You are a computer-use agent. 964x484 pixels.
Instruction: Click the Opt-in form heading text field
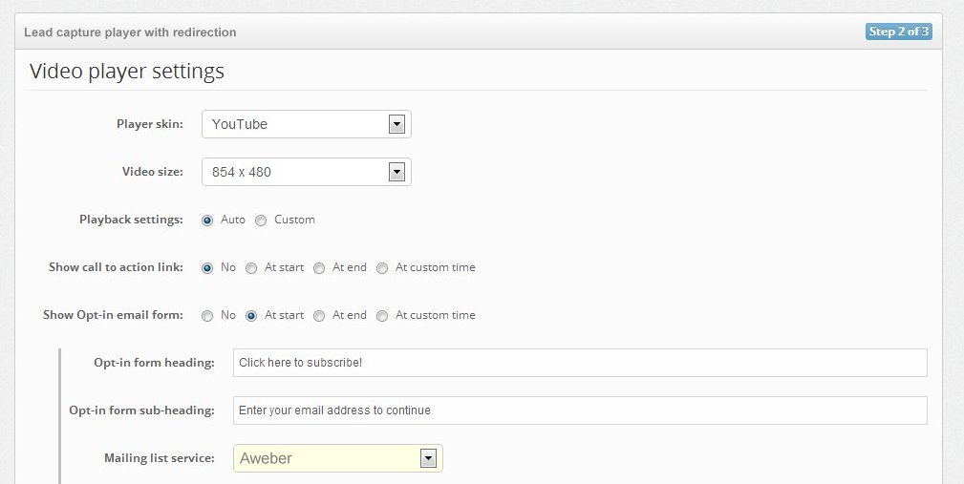click(580, 363)
